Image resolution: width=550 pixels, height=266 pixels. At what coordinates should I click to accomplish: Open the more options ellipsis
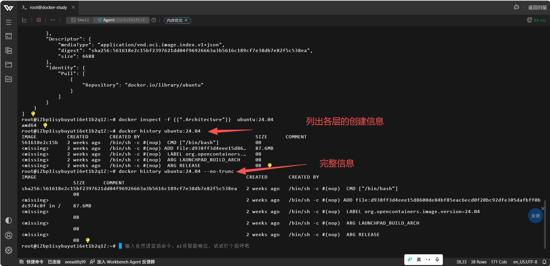tap(53, 20)
